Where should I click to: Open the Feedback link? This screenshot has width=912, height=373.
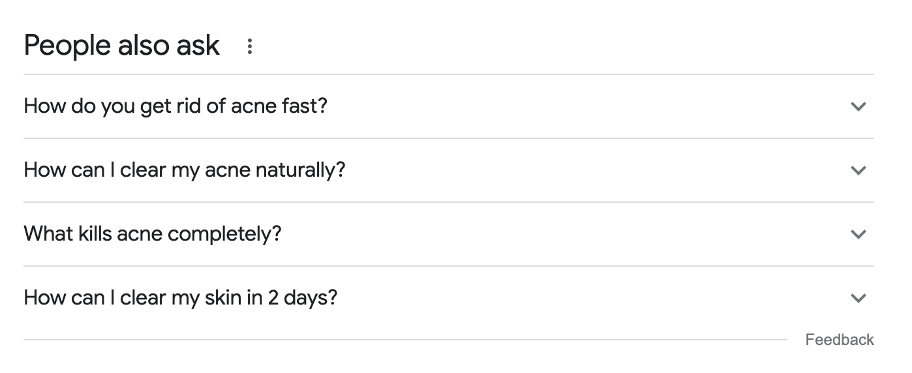840,340
